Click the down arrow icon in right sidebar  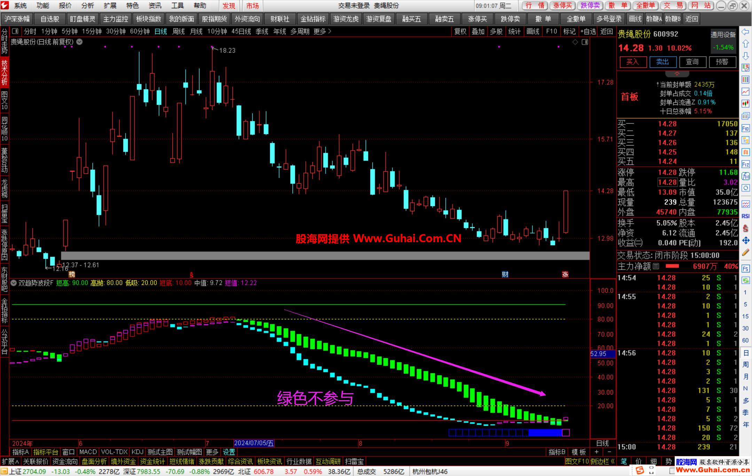click(x=745, y=56)
